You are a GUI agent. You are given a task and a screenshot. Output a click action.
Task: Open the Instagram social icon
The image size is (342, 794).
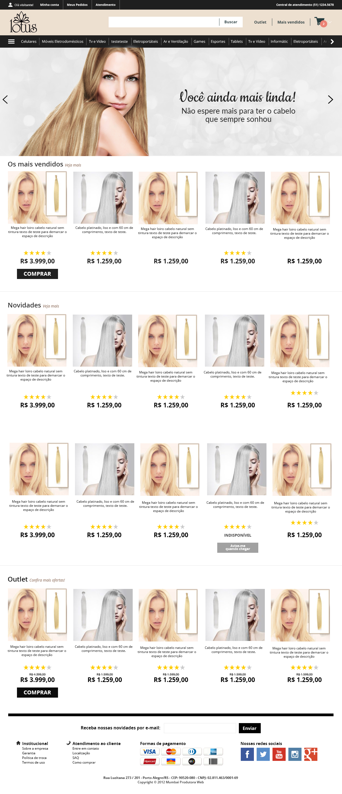coord(295,754)
